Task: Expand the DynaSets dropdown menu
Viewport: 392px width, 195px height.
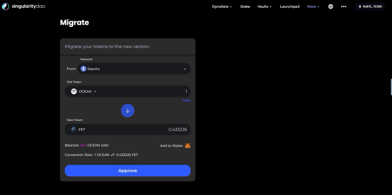Action: tap(222, 7)
